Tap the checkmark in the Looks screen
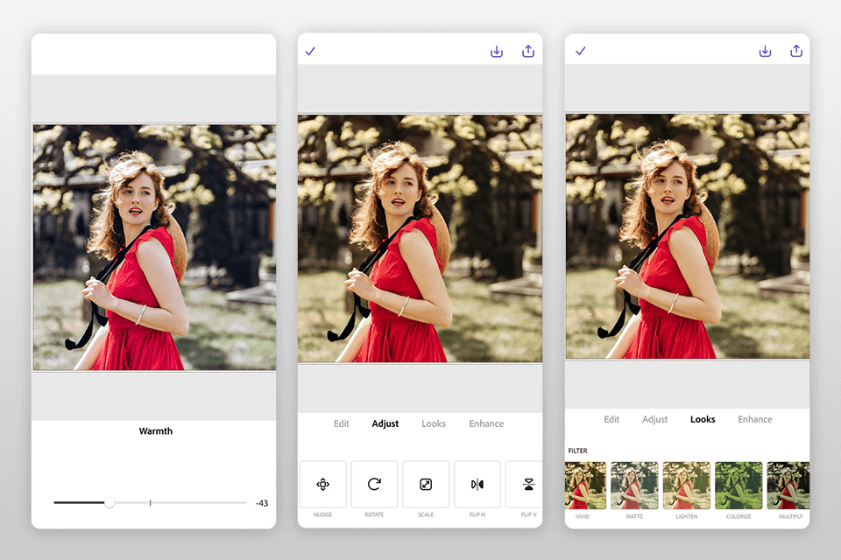Viewport: 841px width, 560px height. click(x=580, y=51)
